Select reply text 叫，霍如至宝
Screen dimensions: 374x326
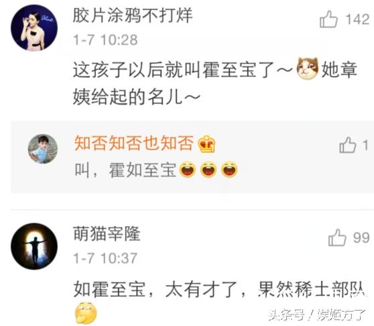[125, 170]
